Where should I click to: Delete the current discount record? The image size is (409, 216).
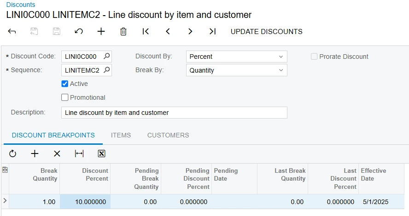[123, 32]
